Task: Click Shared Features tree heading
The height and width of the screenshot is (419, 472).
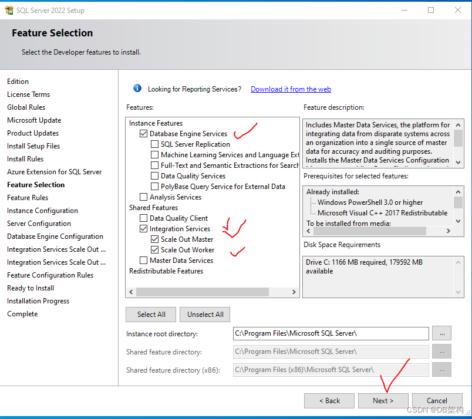Action: coord(154,208)
